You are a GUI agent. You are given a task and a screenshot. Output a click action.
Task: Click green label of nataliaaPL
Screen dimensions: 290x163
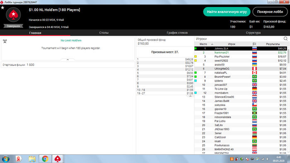[x=196, y=73]
